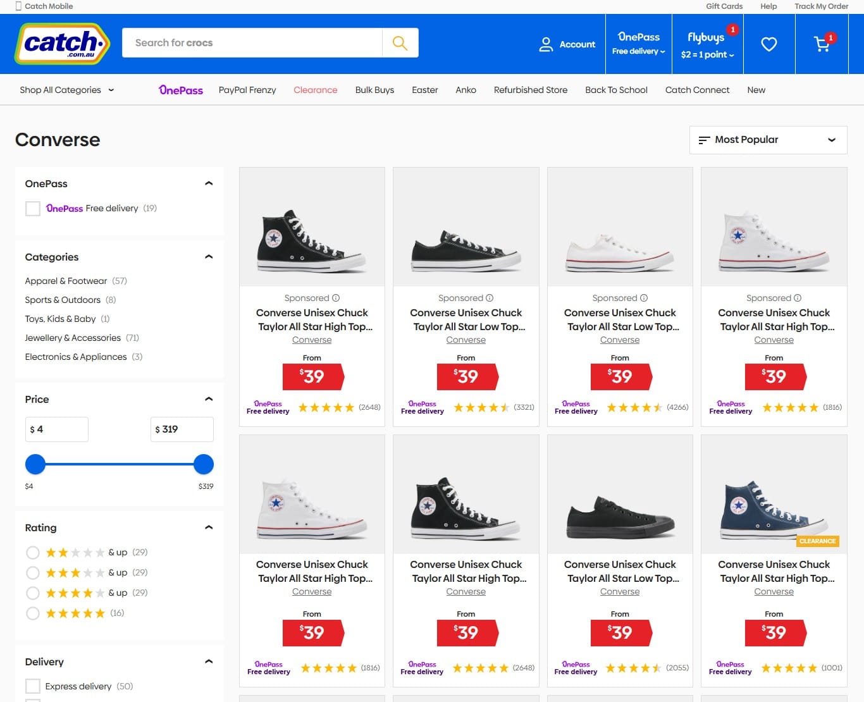Go to the Catch home logo
Viewport: 864px width, 702px height.
(62, 44)
